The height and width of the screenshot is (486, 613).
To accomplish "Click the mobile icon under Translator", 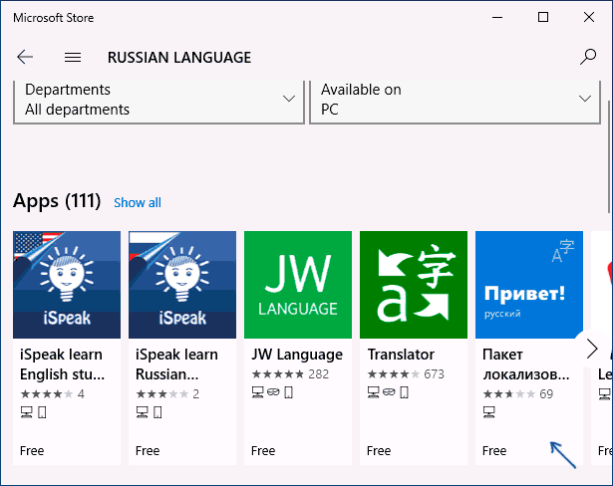I will click(405, 391).
